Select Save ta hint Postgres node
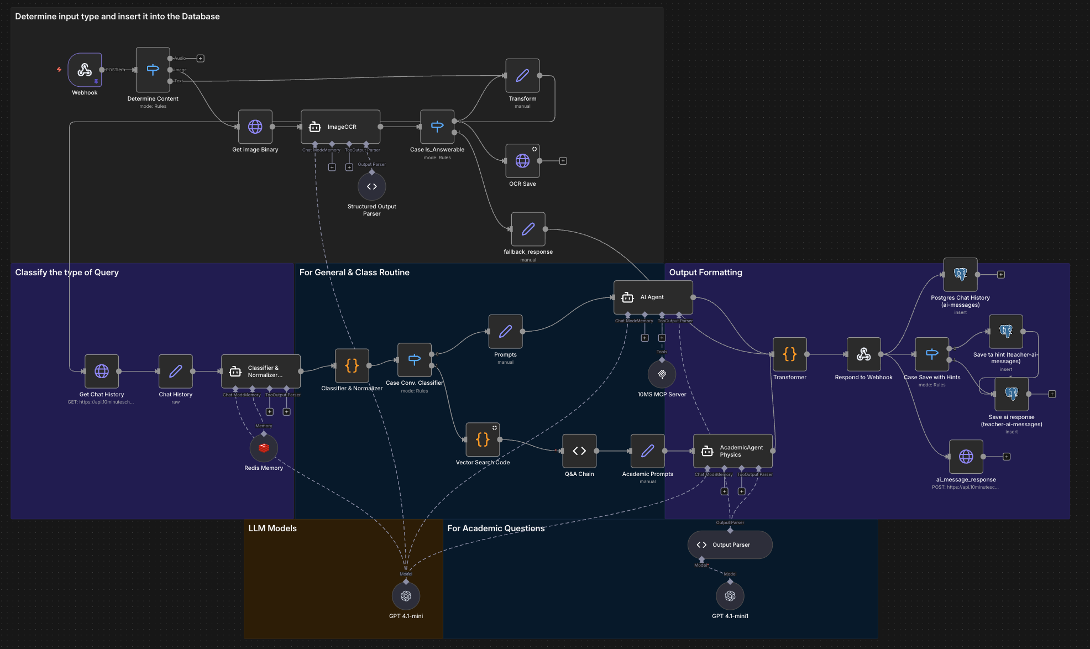The image size is (1090, 649). click(x=1006, y=332)
